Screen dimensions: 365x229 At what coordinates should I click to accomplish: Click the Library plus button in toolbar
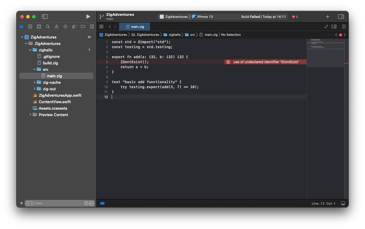point(328,17)
